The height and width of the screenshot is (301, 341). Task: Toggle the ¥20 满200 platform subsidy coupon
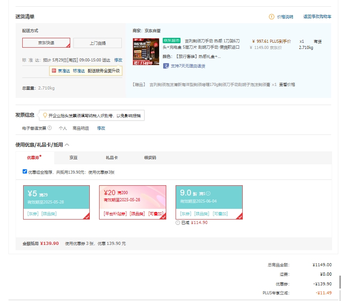(132, 202)
